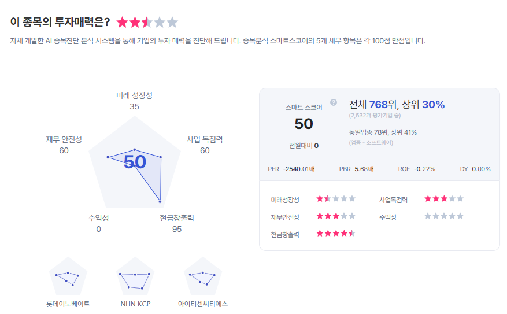Click the PER -2540.01배 value
The height and width of the screenshot is (314, 507).
(291, 169)
